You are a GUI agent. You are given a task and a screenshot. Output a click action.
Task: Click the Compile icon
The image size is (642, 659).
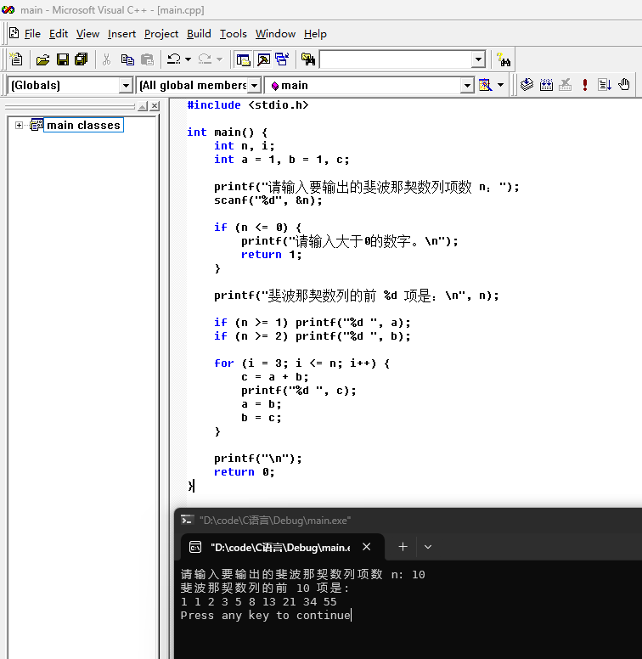tap(527, 85)
